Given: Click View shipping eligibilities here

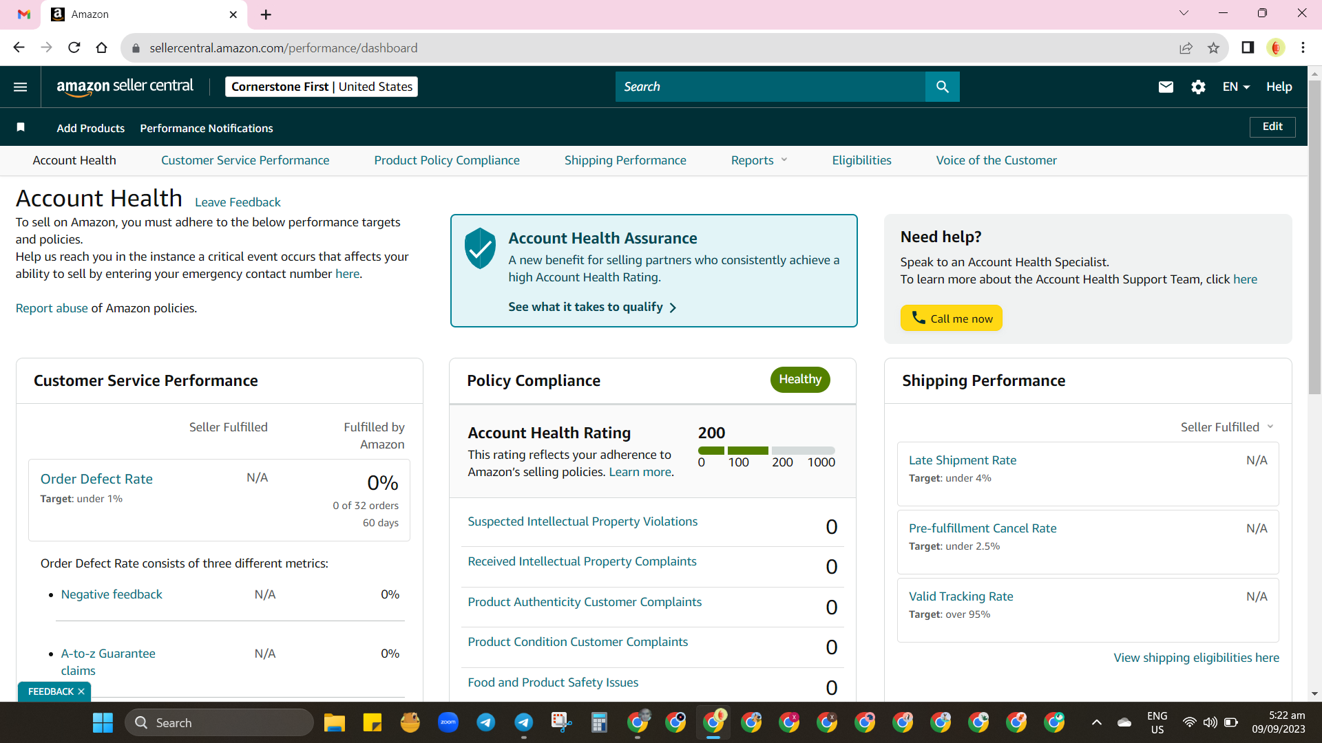Looking at the screenshot, I should pos(1197,658).
